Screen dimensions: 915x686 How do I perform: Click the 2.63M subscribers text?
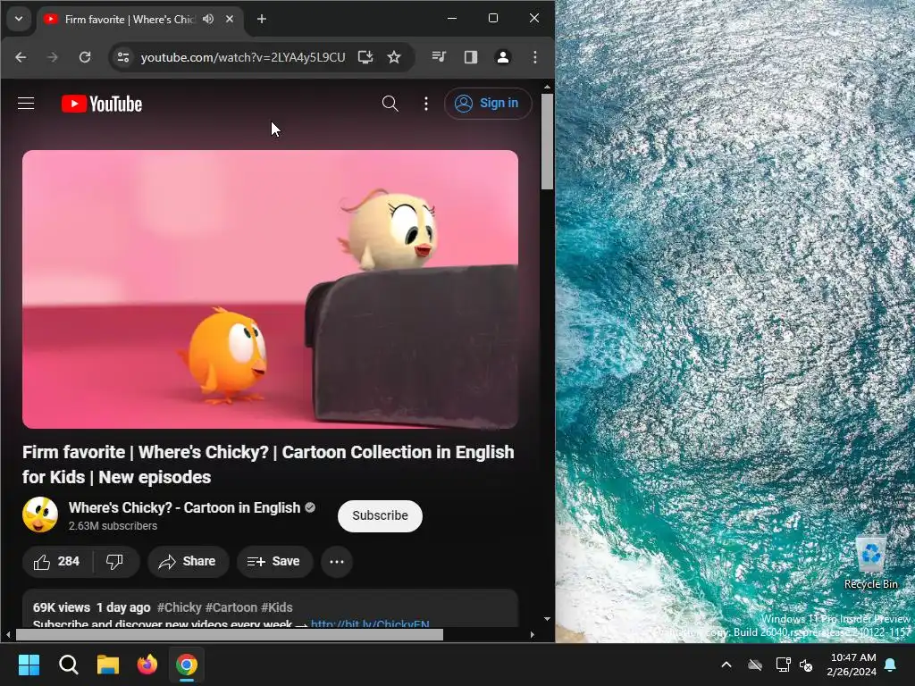coord(113,525)
